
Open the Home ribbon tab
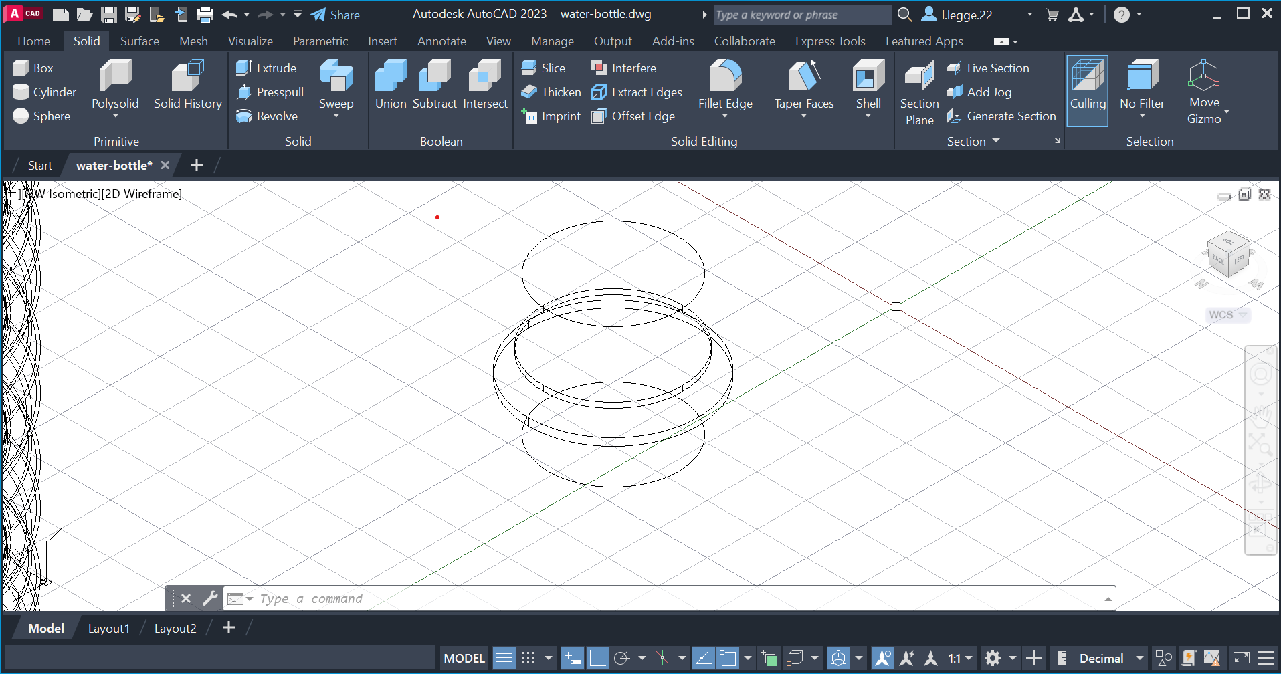33,41
